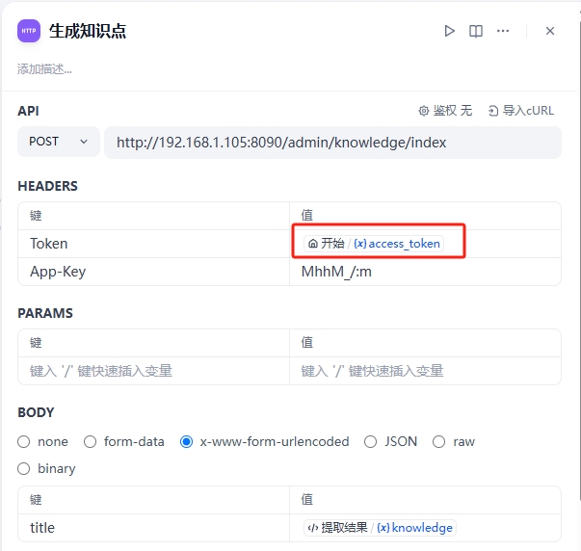
Task: Click the purple HTTP node icon
Action: 29,31
